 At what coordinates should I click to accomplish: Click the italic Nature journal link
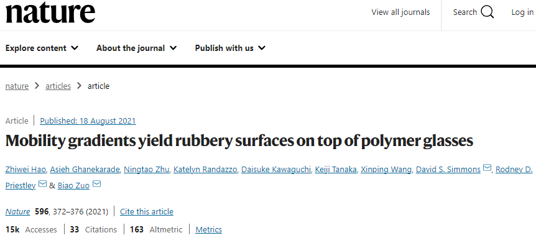[x=18, y=212]
